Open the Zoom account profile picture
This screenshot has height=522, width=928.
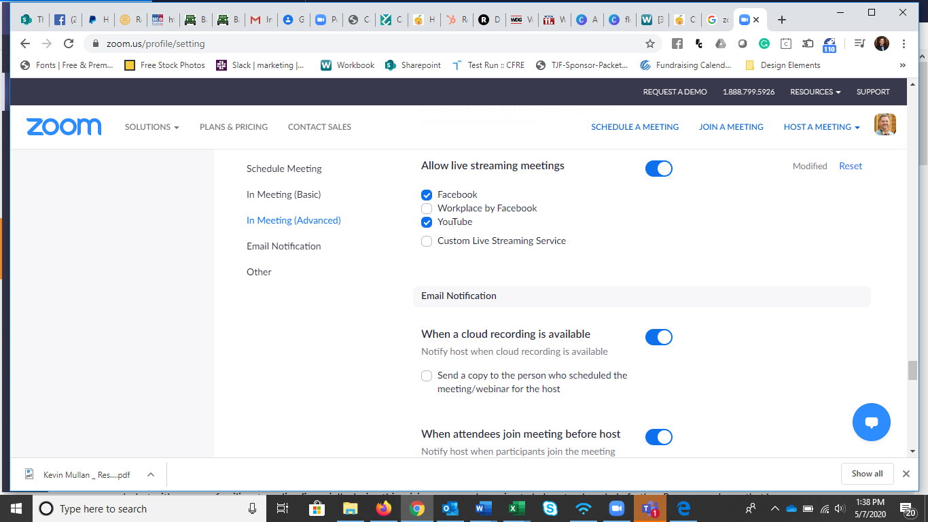pyautogui.click(x=885, y=124)
